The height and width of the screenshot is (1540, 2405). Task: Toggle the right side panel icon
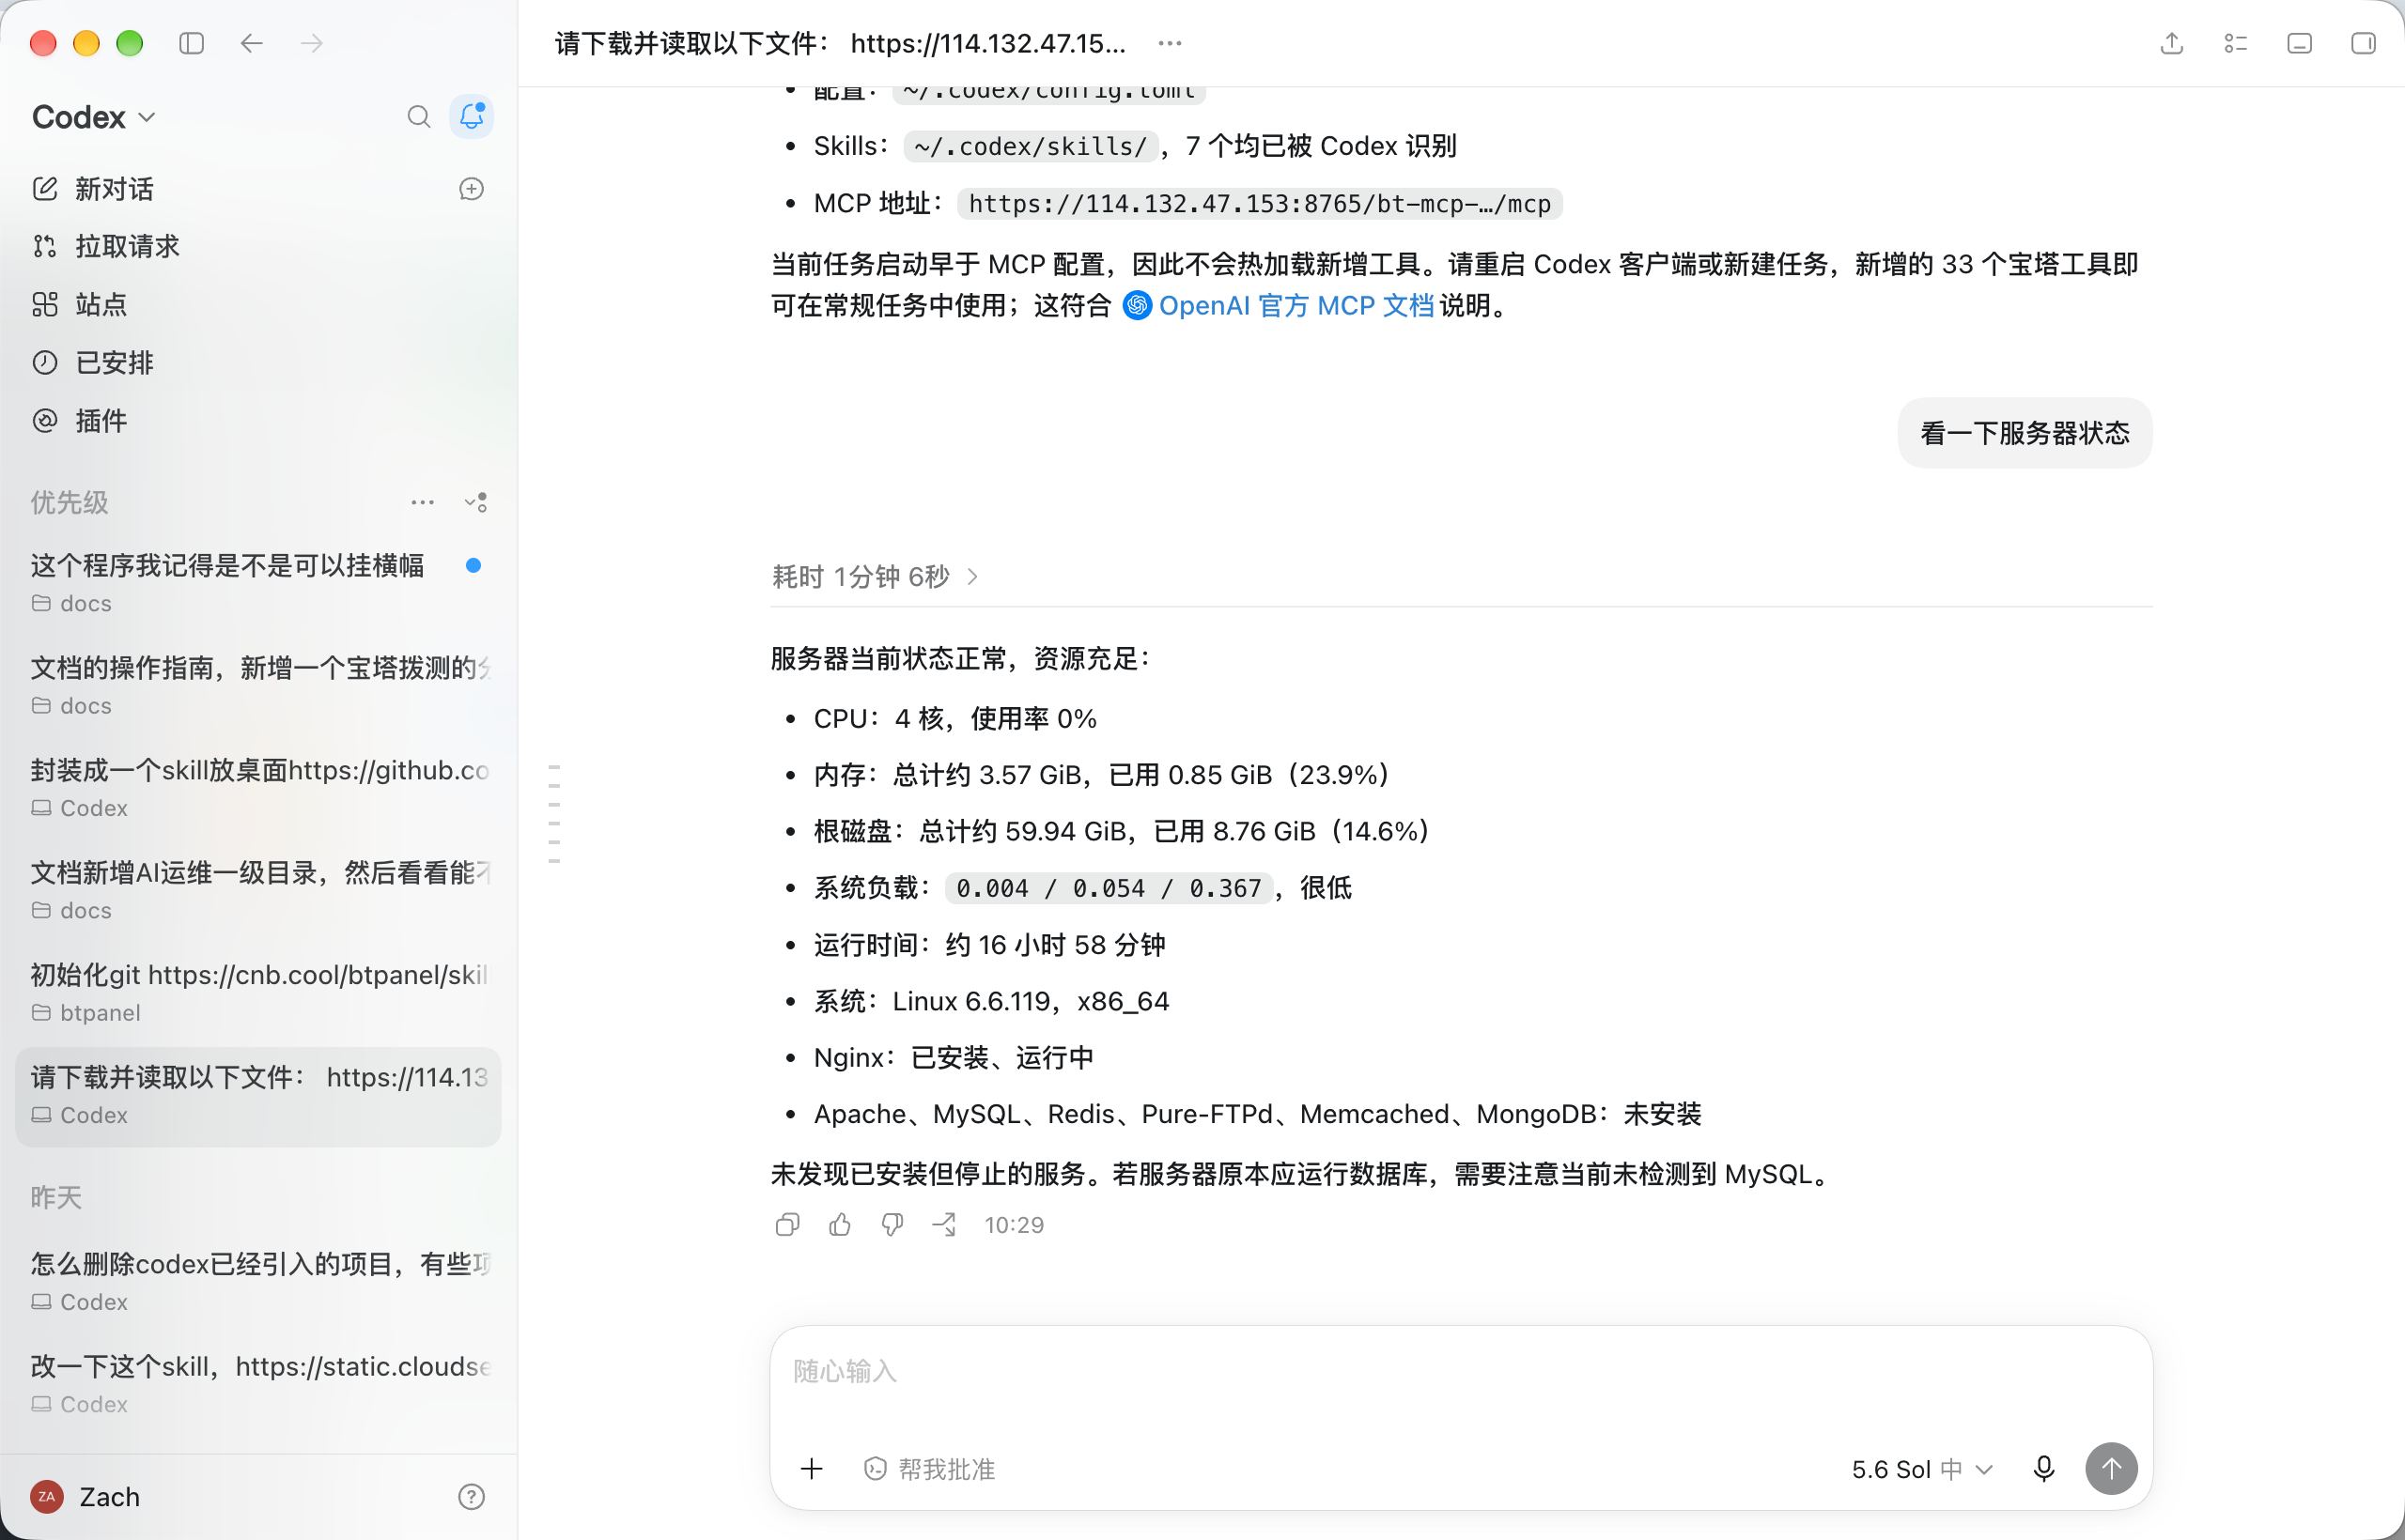[2363, 43]
